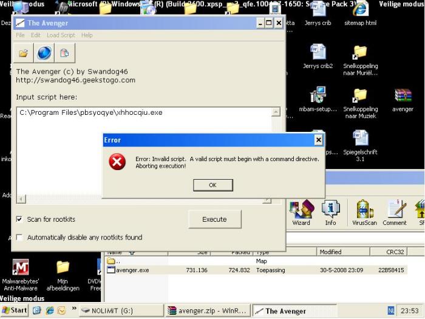Open the Load Script menu
This screenshot has width=425, height=319.
coord(61,35)
